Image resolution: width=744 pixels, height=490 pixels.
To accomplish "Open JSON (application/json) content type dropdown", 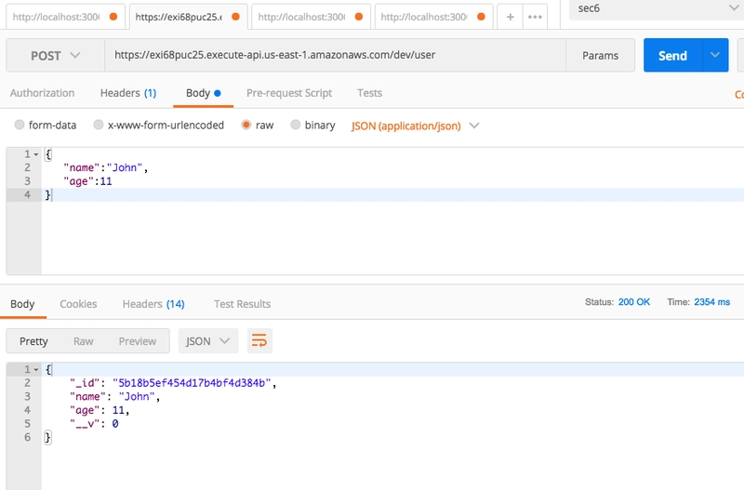I will (x=415, y=126).
